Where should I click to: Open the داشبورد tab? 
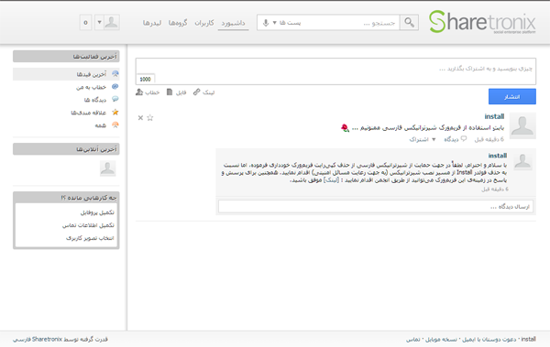pyautogui.click(x=233, y=23)
